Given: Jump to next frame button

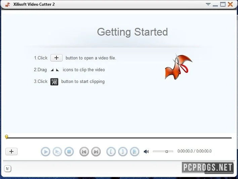Looking at the screenshot, I should (96, 151).
